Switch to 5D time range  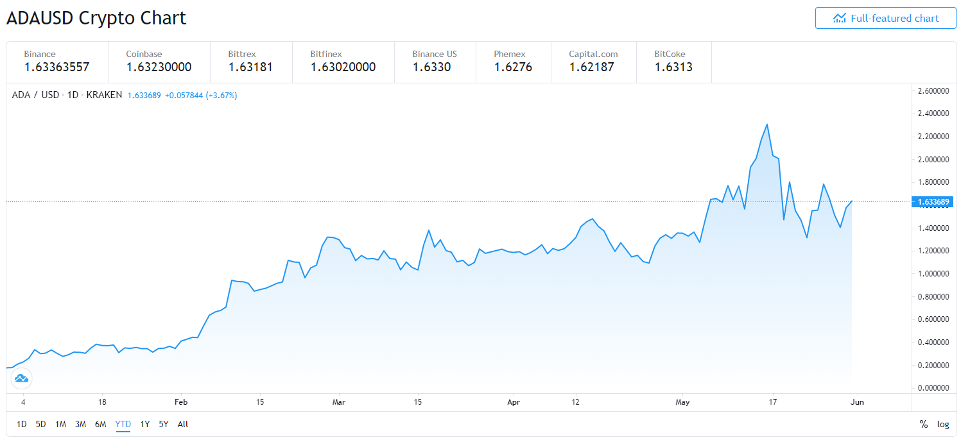(x=41, y=424)
